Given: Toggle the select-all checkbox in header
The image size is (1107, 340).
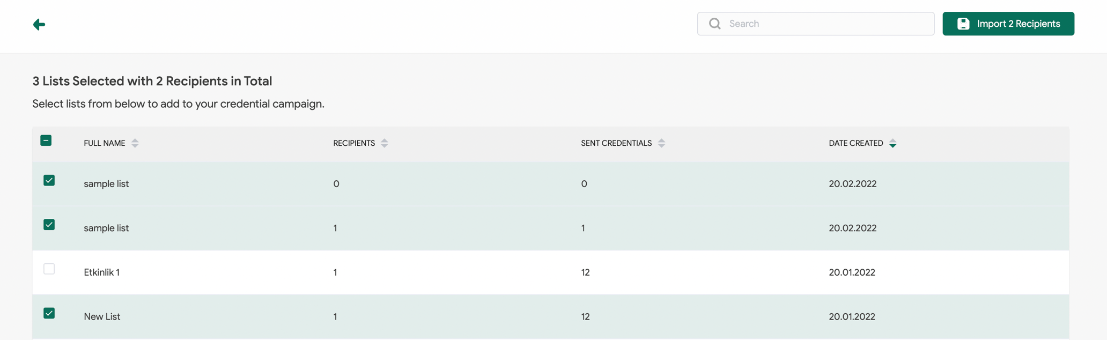Looking at the screenshot, I should 46,141.
